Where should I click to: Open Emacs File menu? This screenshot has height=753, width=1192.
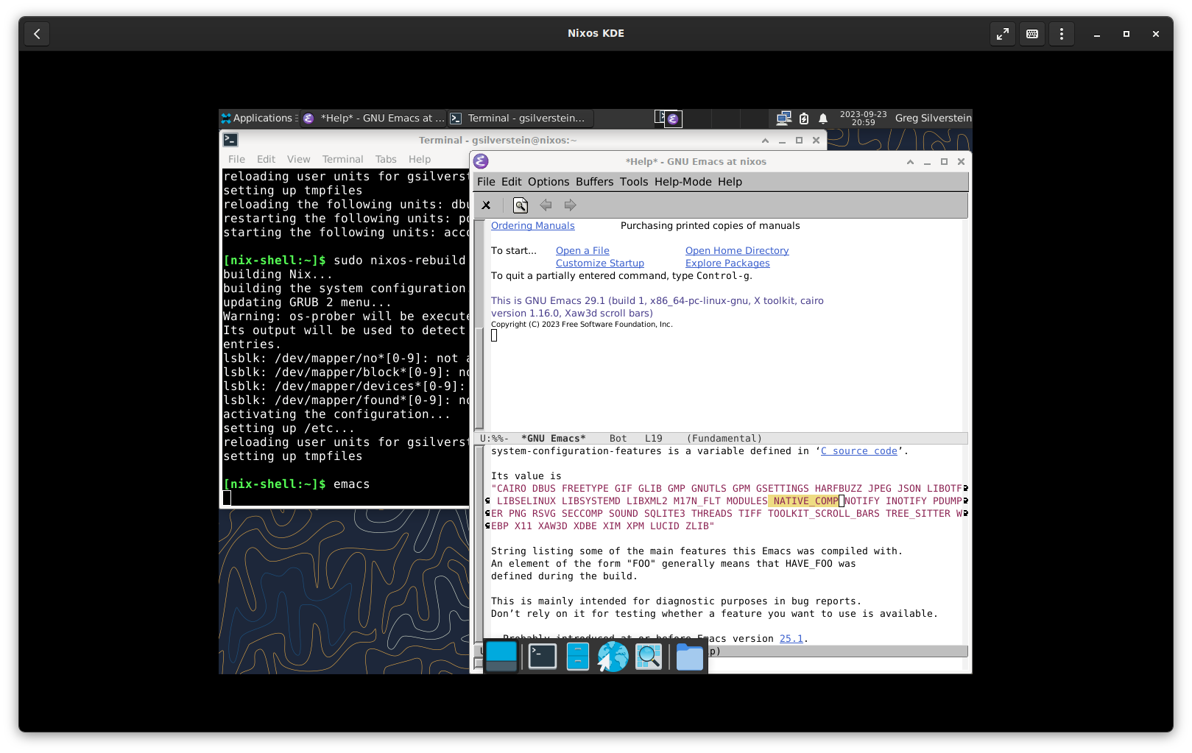(486, 182)
